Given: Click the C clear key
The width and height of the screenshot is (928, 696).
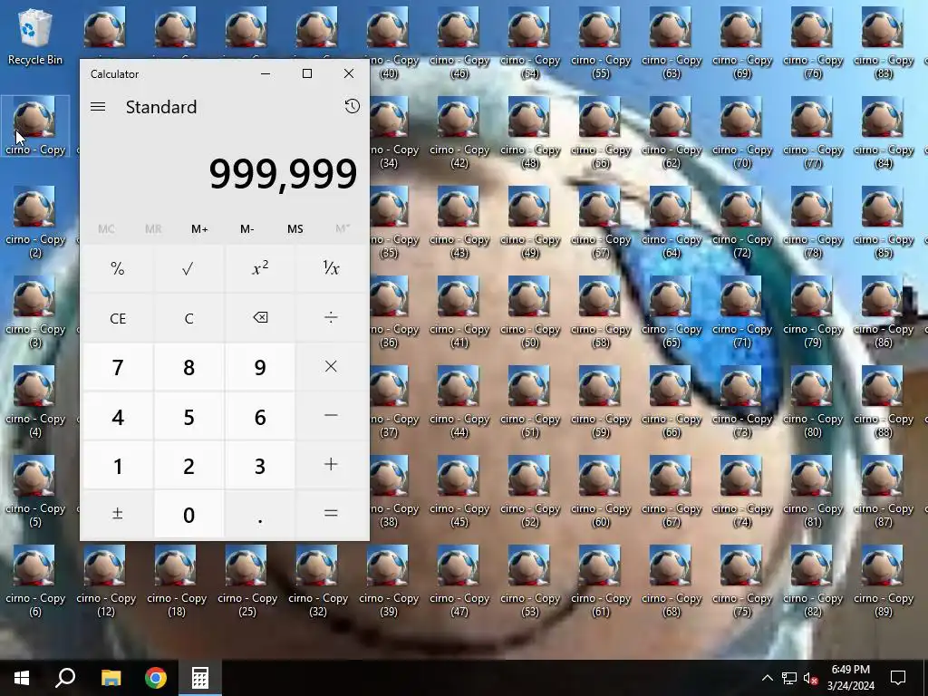Looking at the screenshot, I should pos(188,318).
